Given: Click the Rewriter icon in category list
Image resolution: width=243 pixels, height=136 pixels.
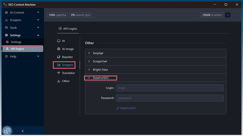Looking at the screenshot, I should 58,57.
